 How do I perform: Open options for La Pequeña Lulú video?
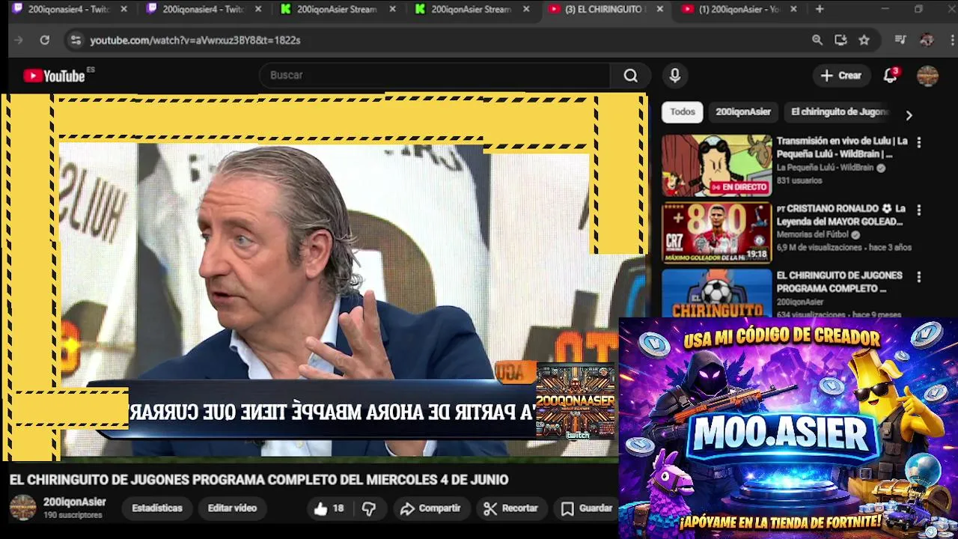[919, 142]
